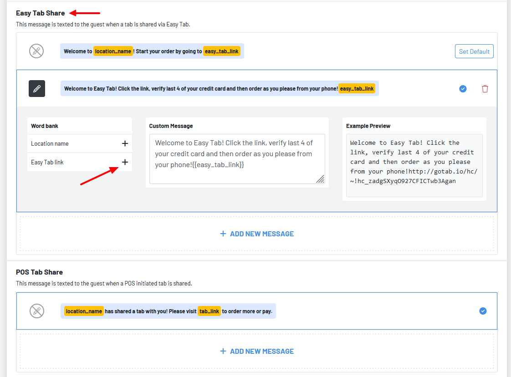Screen dimensions: 511x377
Task: Click the easy_tab_link tag in the custom message
Action: coord(357,88)
